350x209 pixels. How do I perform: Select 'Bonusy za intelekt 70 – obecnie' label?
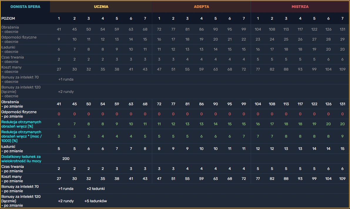(x=20, y=79)
